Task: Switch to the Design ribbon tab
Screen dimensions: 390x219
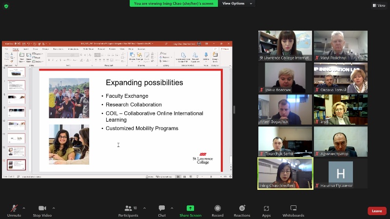Action: point(45,49)
